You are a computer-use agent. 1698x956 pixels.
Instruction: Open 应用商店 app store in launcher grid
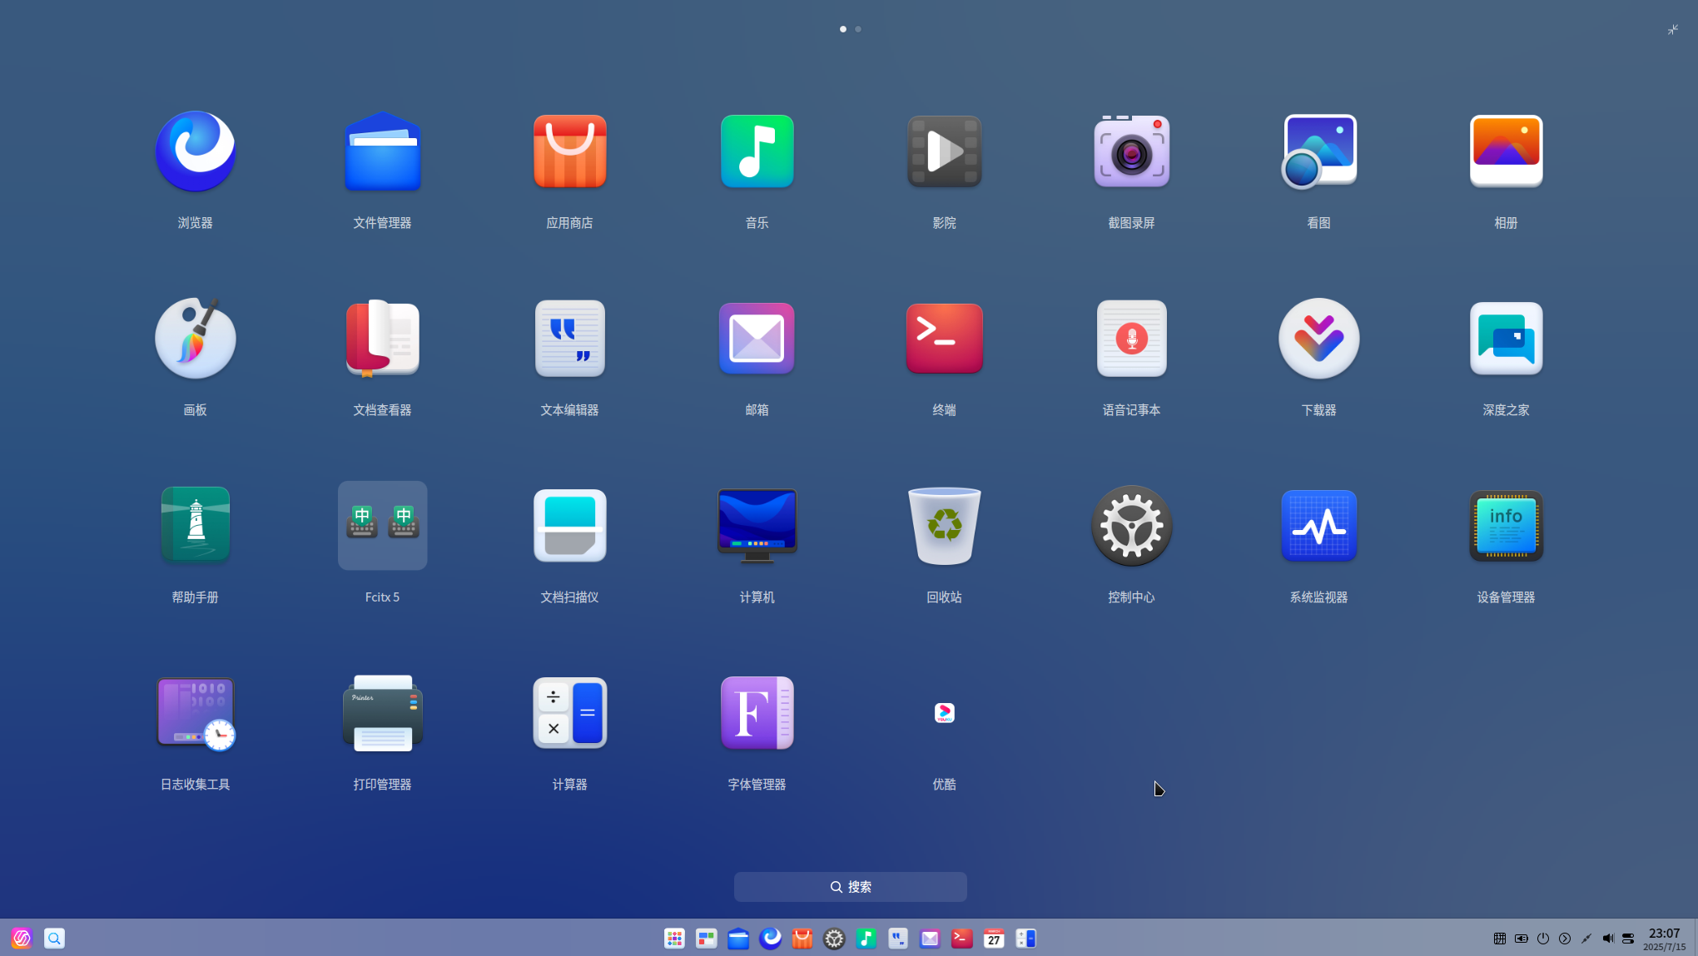[x=569, y=151]
